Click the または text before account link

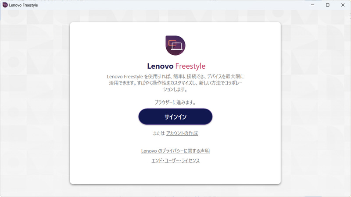(159, 134)
